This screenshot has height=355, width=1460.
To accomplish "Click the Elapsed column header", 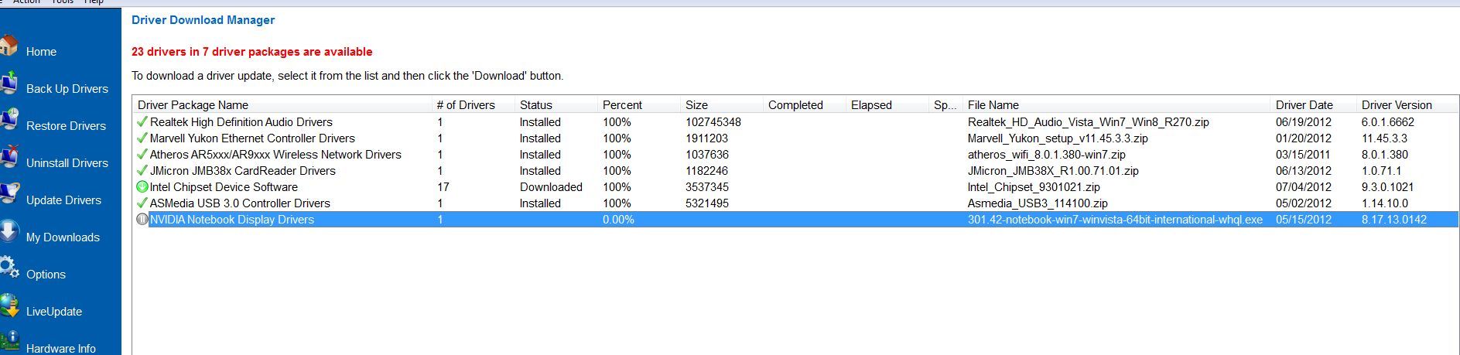I will [x=887, y=105].
